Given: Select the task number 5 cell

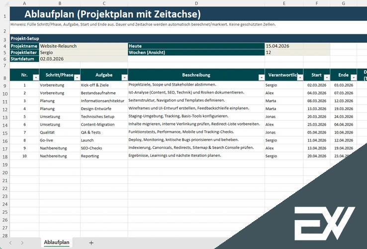Looking at the screenshot, I should 24,117.
